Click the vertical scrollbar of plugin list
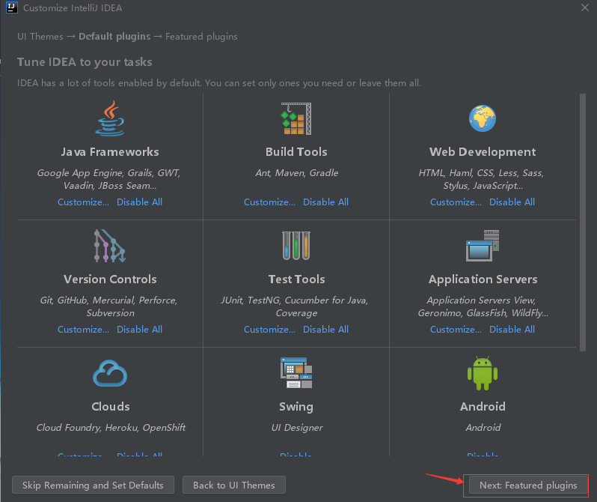597x502 pixels. point(583,223)
